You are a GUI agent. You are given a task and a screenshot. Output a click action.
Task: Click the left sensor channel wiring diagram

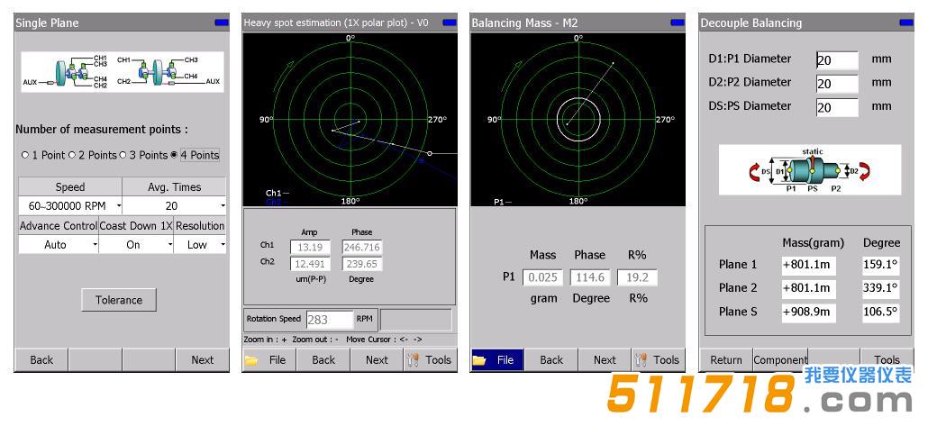(x=67, y=72)
